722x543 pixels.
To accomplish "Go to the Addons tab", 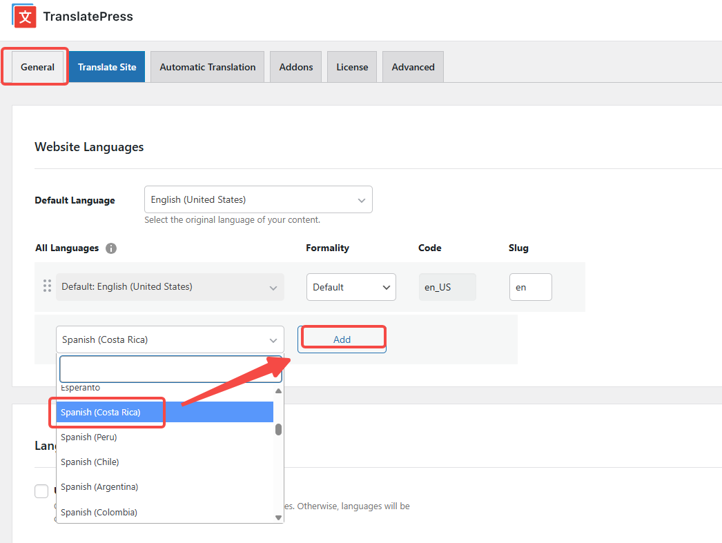I will tap(295, 66).
